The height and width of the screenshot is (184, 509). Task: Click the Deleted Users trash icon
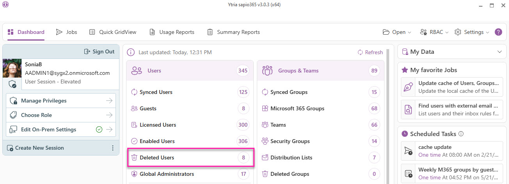click(x=134, y=157)
